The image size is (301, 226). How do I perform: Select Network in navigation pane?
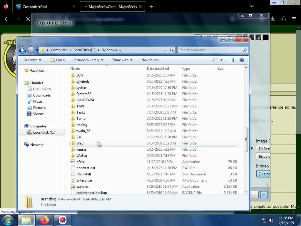37,145
